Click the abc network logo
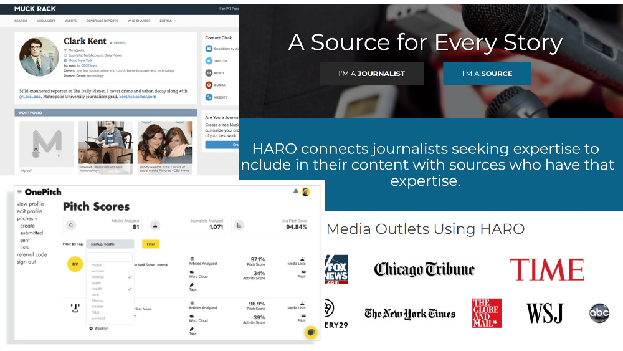 click(599, 313)
